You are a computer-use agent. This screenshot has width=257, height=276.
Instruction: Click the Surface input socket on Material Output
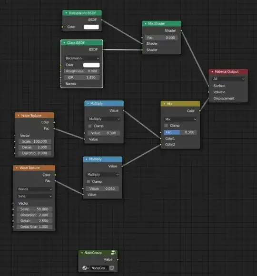[208, 86]
